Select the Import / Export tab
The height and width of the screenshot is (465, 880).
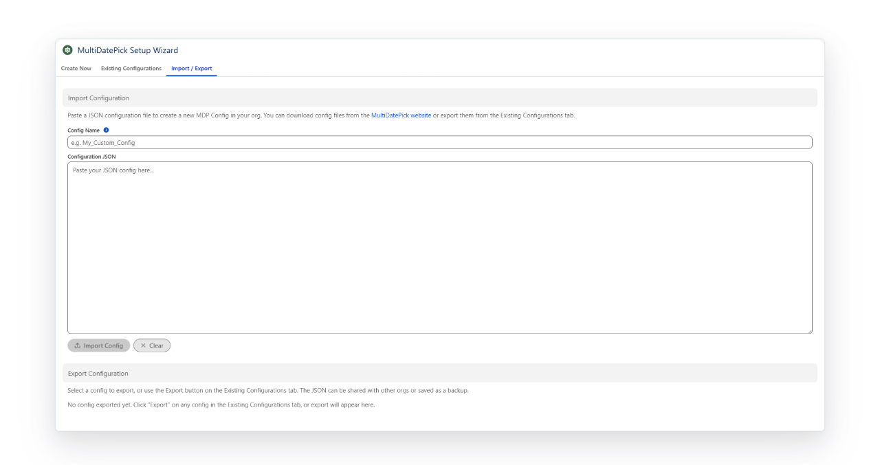click(x=192, y=69)
